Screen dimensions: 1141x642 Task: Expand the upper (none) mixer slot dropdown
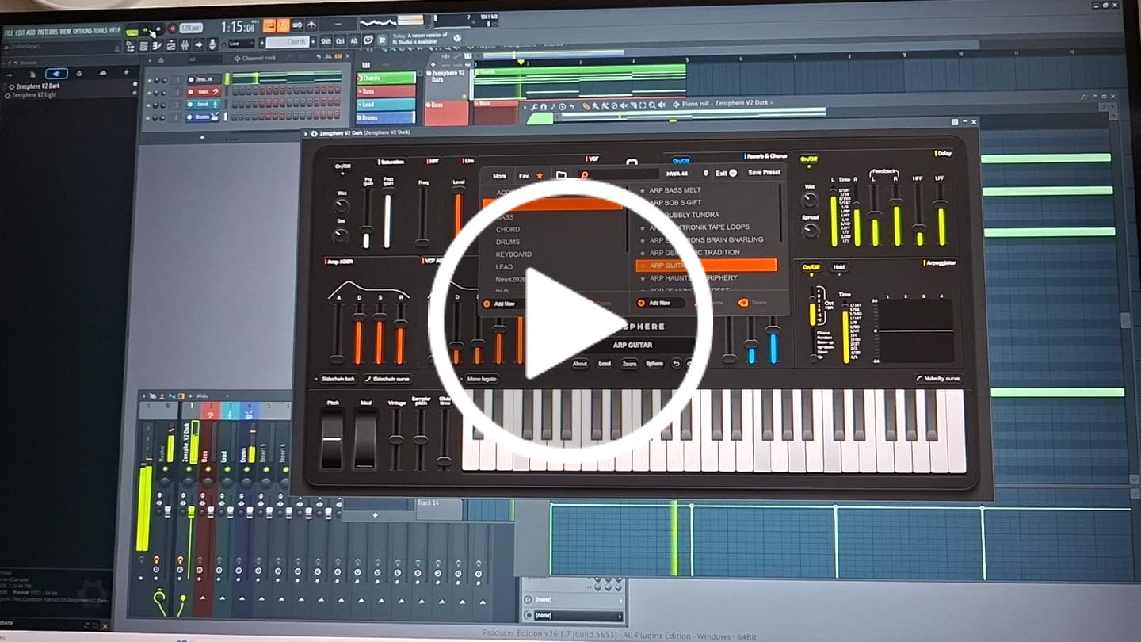pyautogui.click(x=574, y=599)
